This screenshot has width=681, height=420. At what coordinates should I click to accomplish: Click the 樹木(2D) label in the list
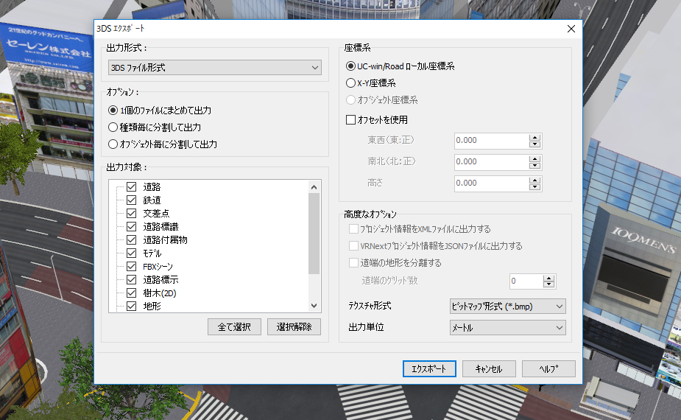click(x=160, y=293)
